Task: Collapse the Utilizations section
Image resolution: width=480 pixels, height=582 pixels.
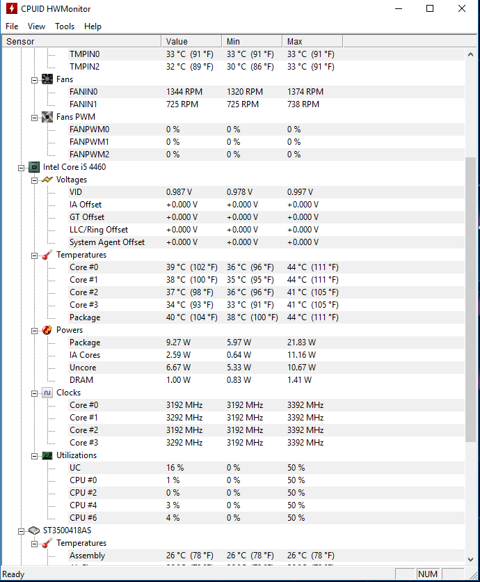Action: click(x=35, y=456)
